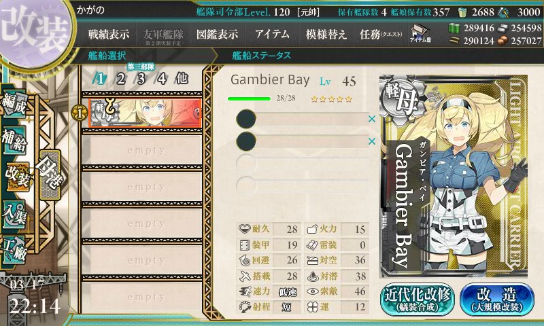
Task: Open the 入渠 (Docking) sidebar icon
Action: click(x=14, y=214)
